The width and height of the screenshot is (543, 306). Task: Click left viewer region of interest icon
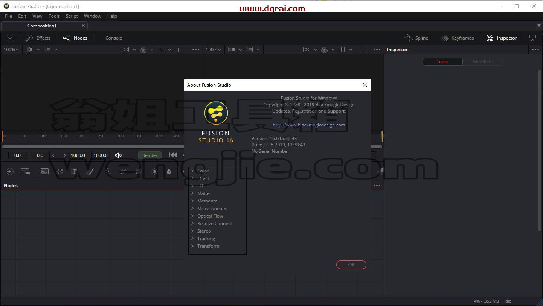(125, 50)
